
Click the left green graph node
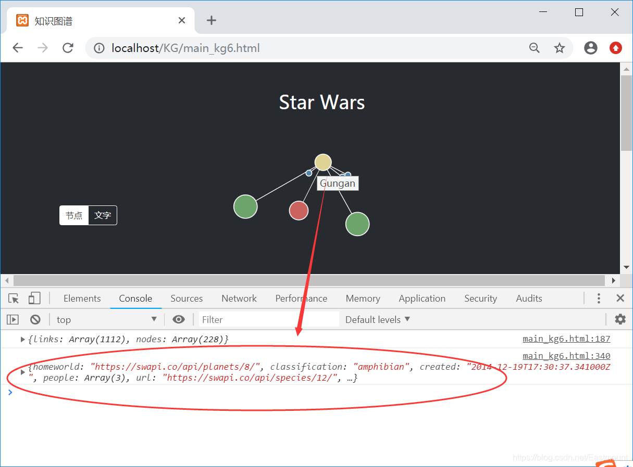[245, 206]
